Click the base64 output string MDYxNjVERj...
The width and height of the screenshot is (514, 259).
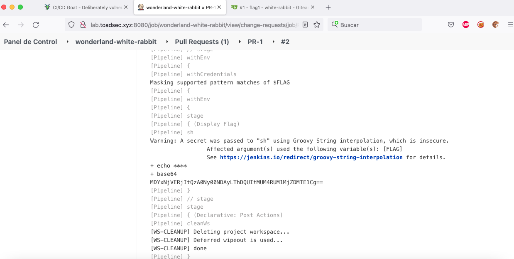click(x=237, y=182)
